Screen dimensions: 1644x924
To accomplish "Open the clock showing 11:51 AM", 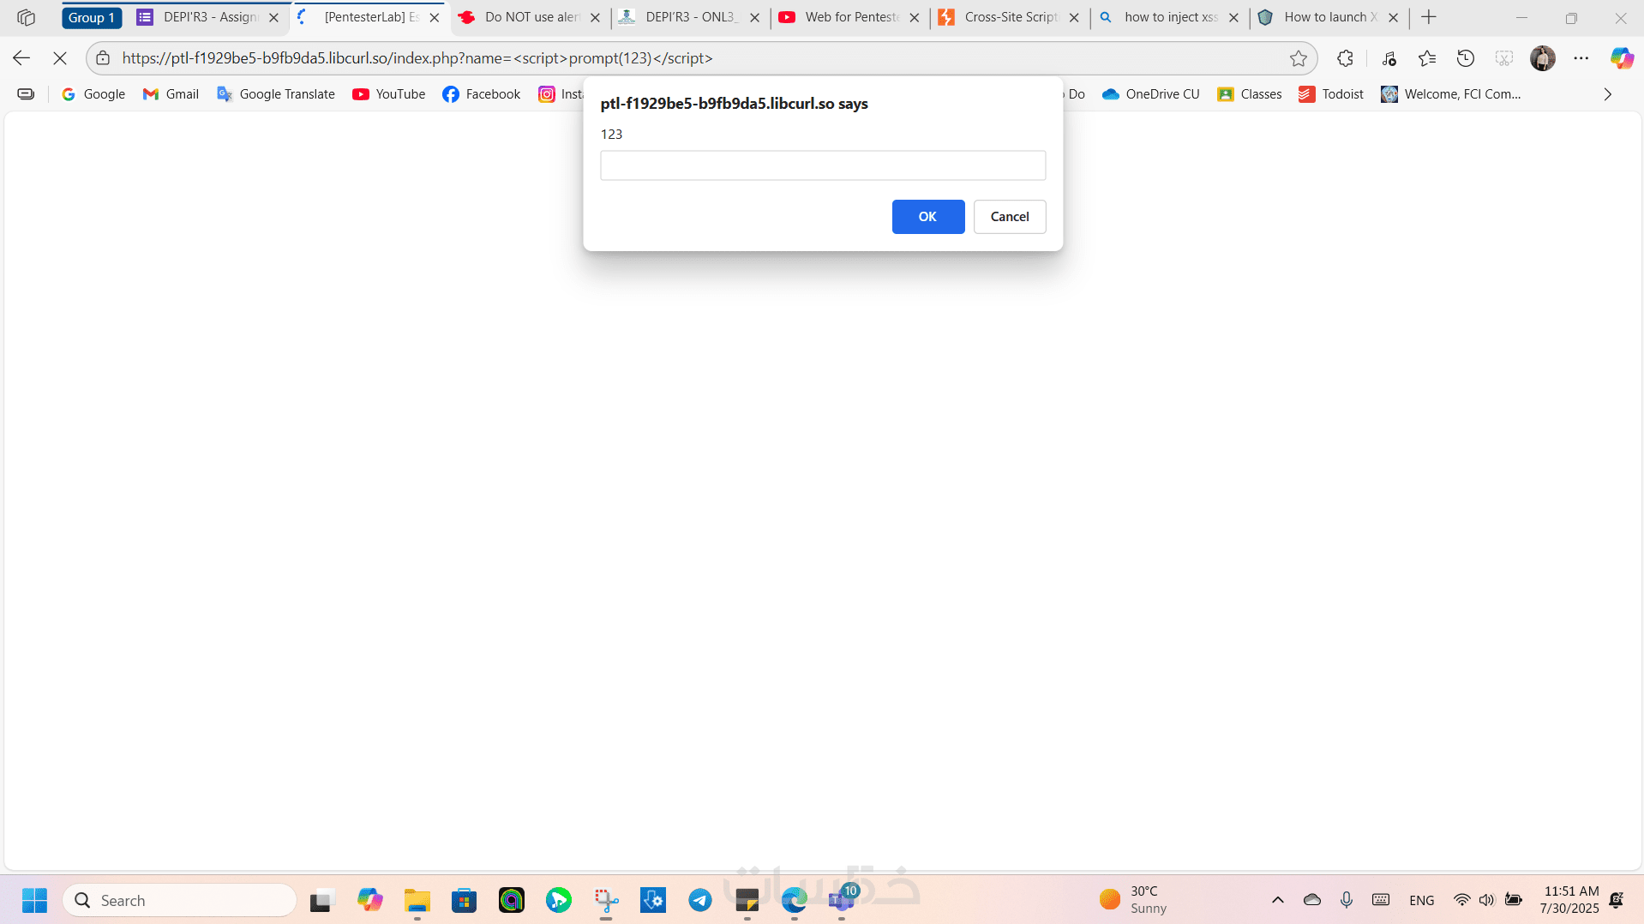I will 1570,900.
